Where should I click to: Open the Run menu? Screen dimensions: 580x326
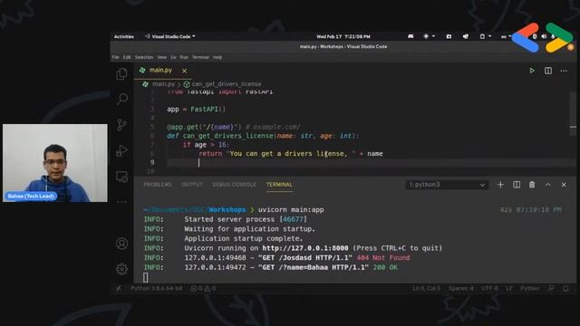pos(184,57)
